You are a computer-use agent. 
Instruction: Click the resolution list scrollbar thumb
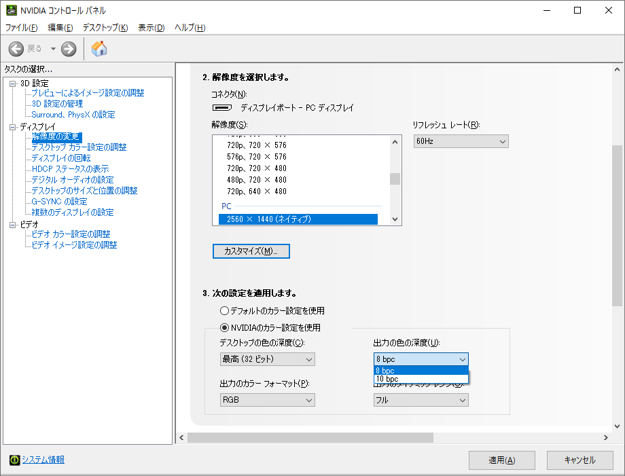click(395, 179)
